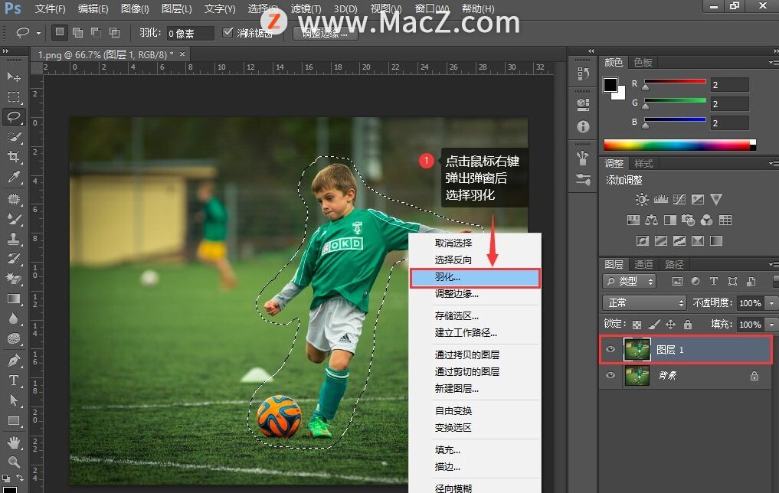Open the Lasso tool preset picker arrow
Screen dimensions: 779x493
[38, 33]
